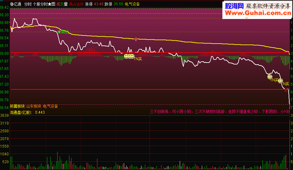293x170 pixels.
Task: Click the red B marker near the 36.98 line end
Action: pos(286,91)
